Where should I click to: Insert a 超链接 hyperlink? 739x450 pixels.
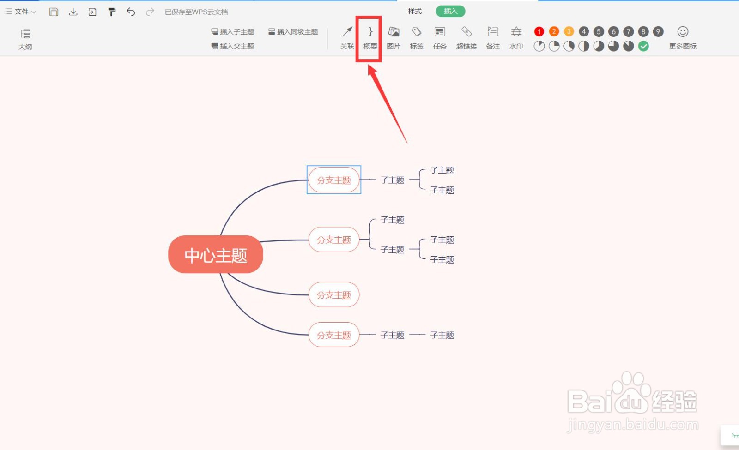pos(466,38)
